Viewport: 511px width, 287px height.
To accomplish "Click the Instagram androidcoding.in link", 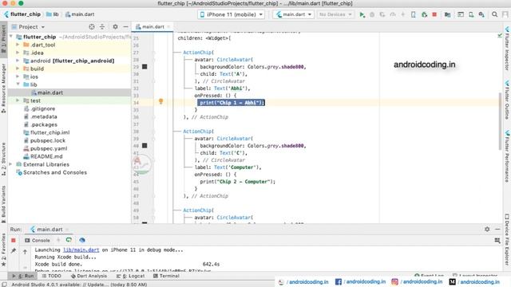I will (x=417, y=281).
